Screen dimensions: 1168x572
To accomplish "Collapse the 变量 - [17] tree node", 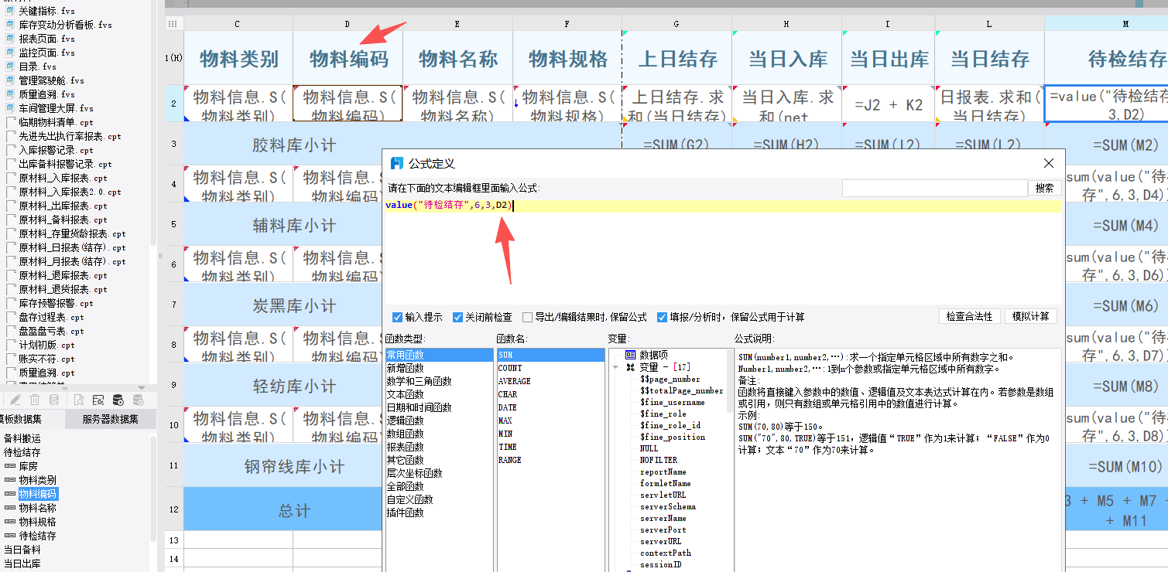I will coord(616,367).
